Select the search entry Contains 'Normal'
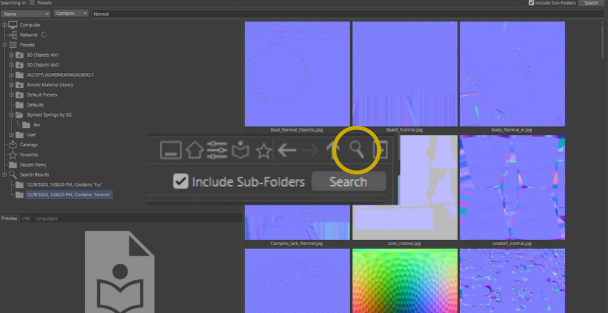608x313 pixels. pyautogui.click(x=69, y=195)
